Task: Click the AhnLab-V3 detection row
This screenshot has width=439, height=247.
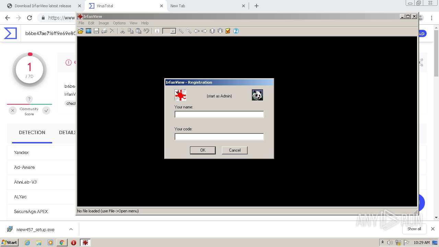Action: tap(41, 182)
